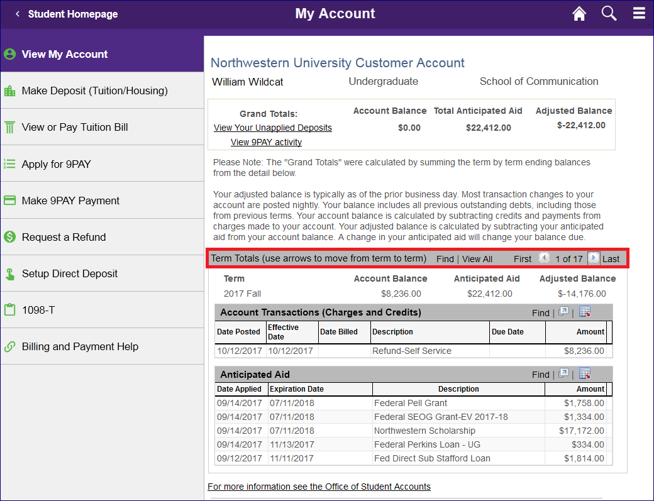
Task: Open the search magnifier icon
Action: (609, 14)
